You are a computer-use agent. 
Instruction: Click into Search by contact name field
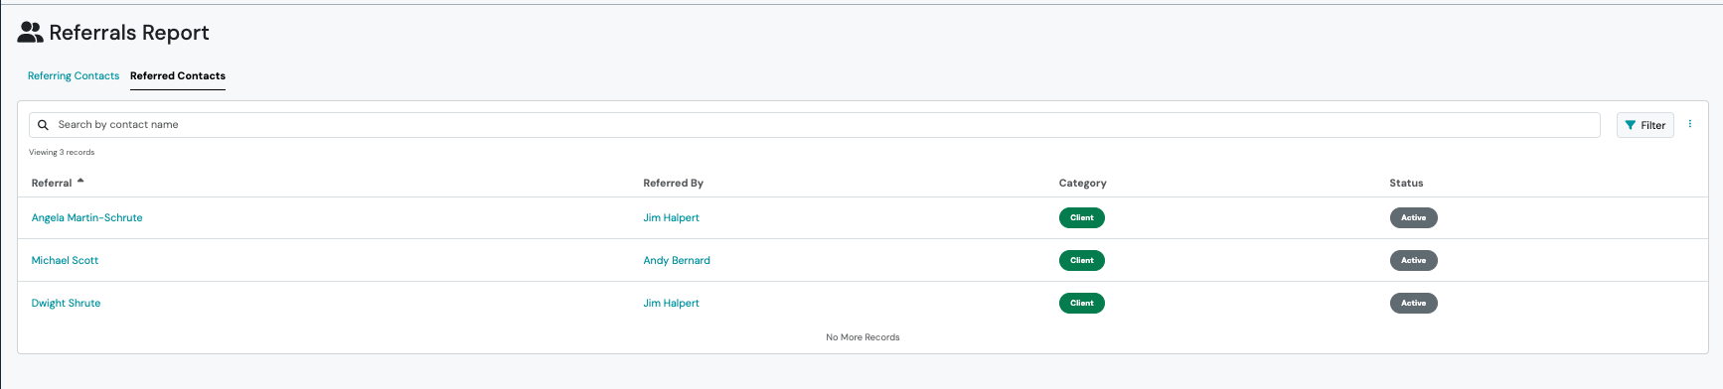[x=815, y=125]
